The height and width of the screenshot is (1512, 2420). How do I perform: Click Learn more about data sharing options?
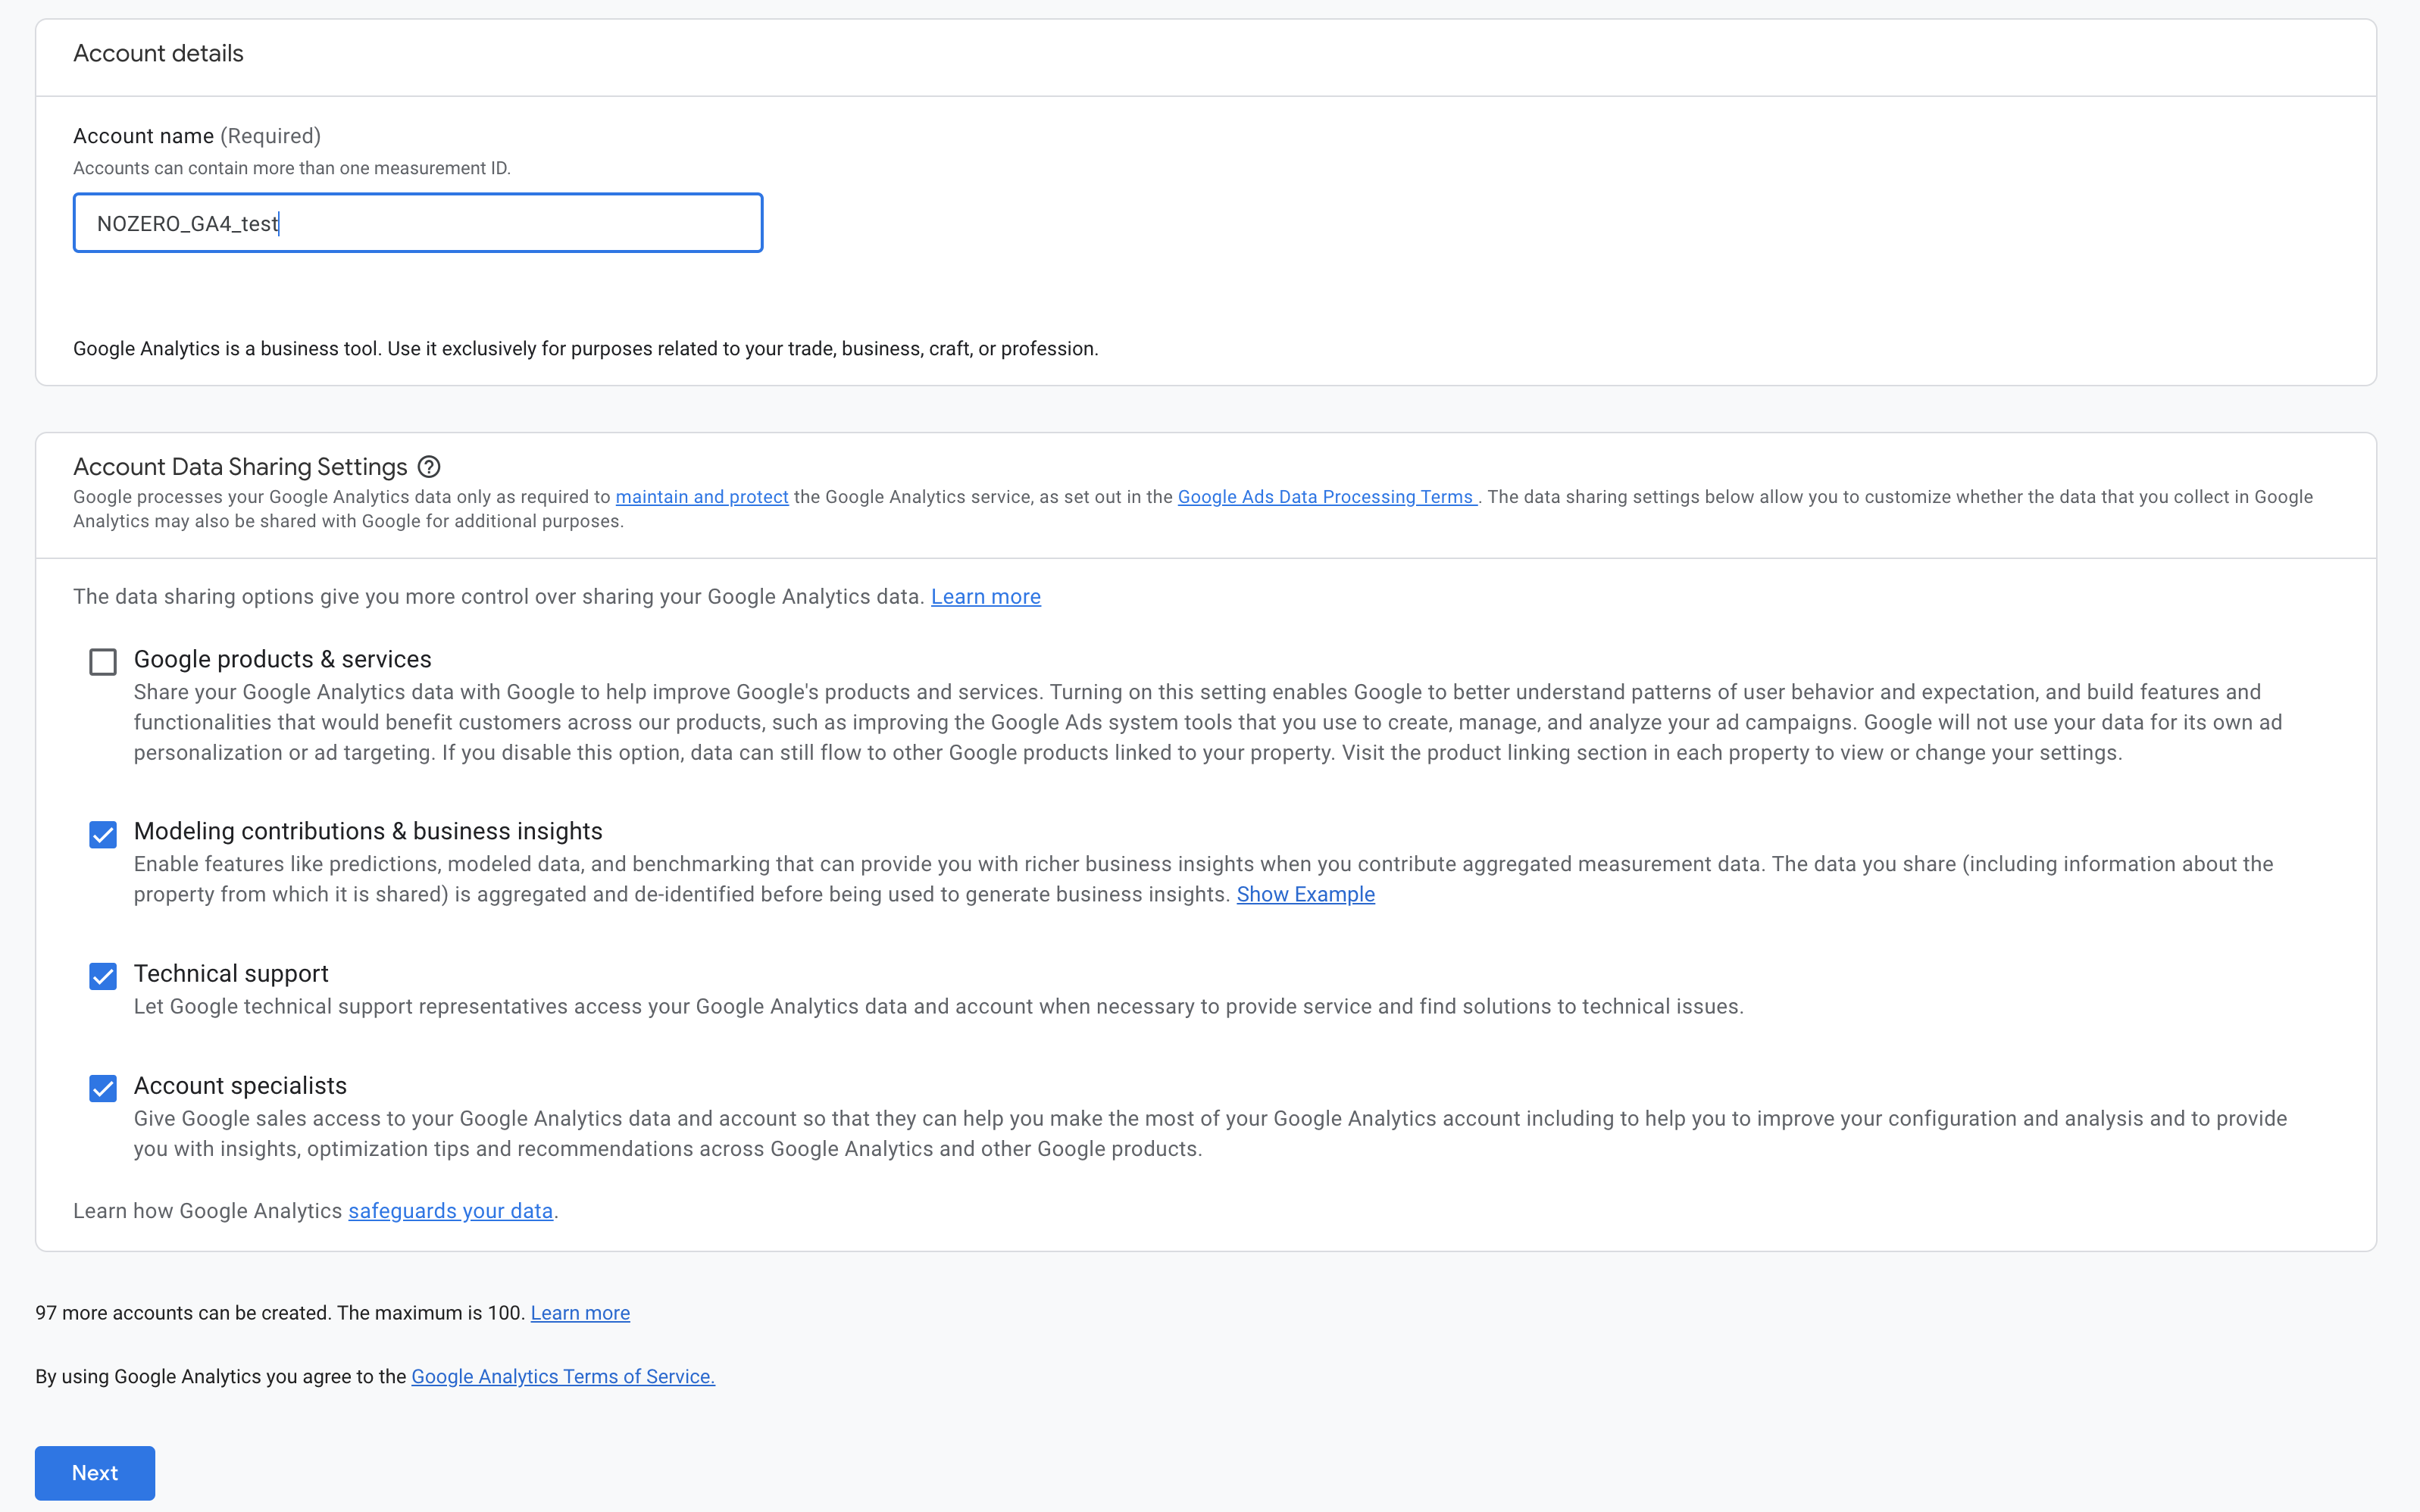(x=986, y=597)
